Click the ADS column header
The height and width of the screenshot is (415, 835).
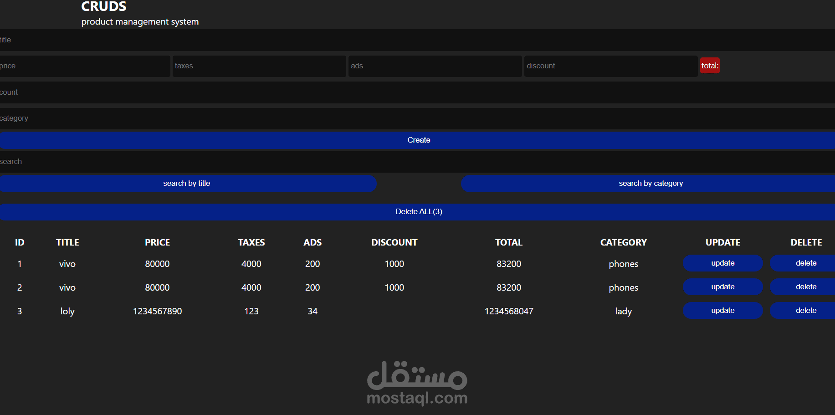(x=312, y=242)
